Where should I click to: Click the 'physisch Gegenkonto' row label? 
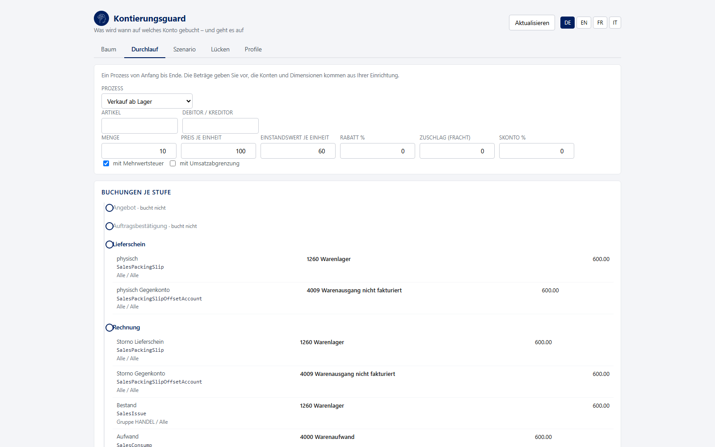pyautogui.click(x=143, y=290)
